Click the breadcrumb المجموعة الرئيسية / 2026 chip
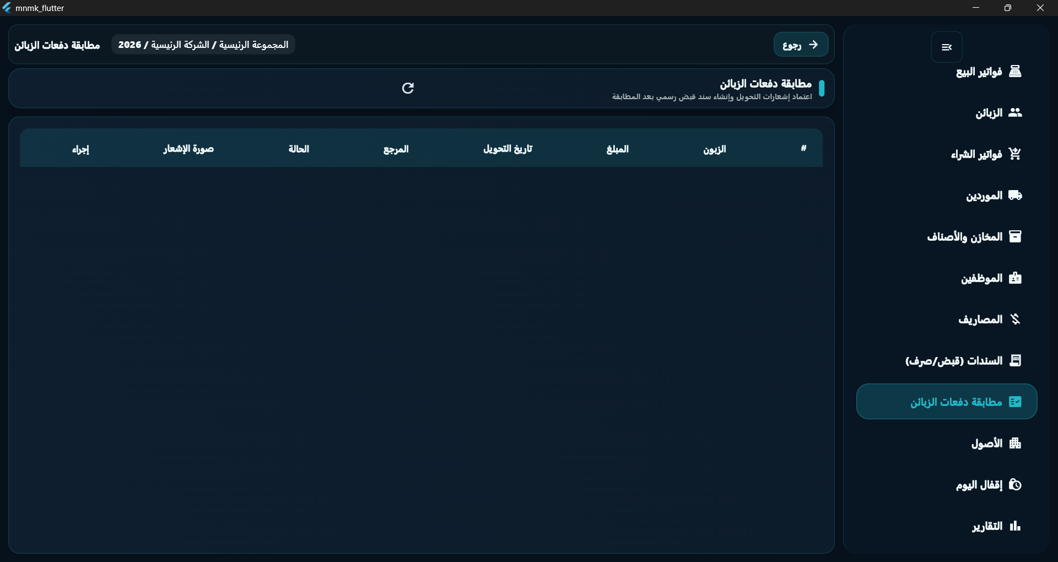 click(x=203, y=45)
